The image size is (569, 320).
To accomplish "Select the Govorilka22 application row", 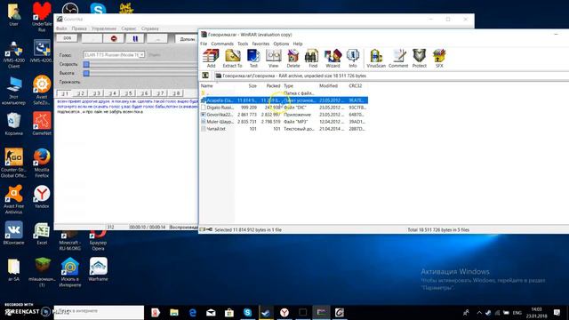I will (284, 115).
